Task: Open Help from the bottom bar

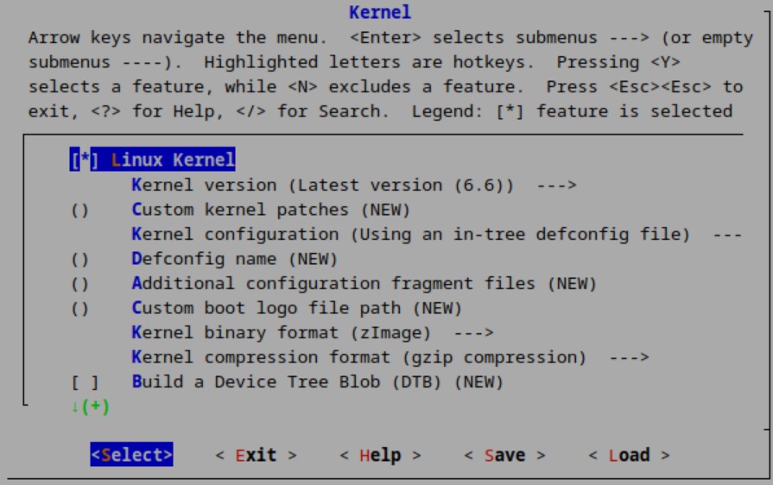Action: pyautogui.click(x=380, y=455)
